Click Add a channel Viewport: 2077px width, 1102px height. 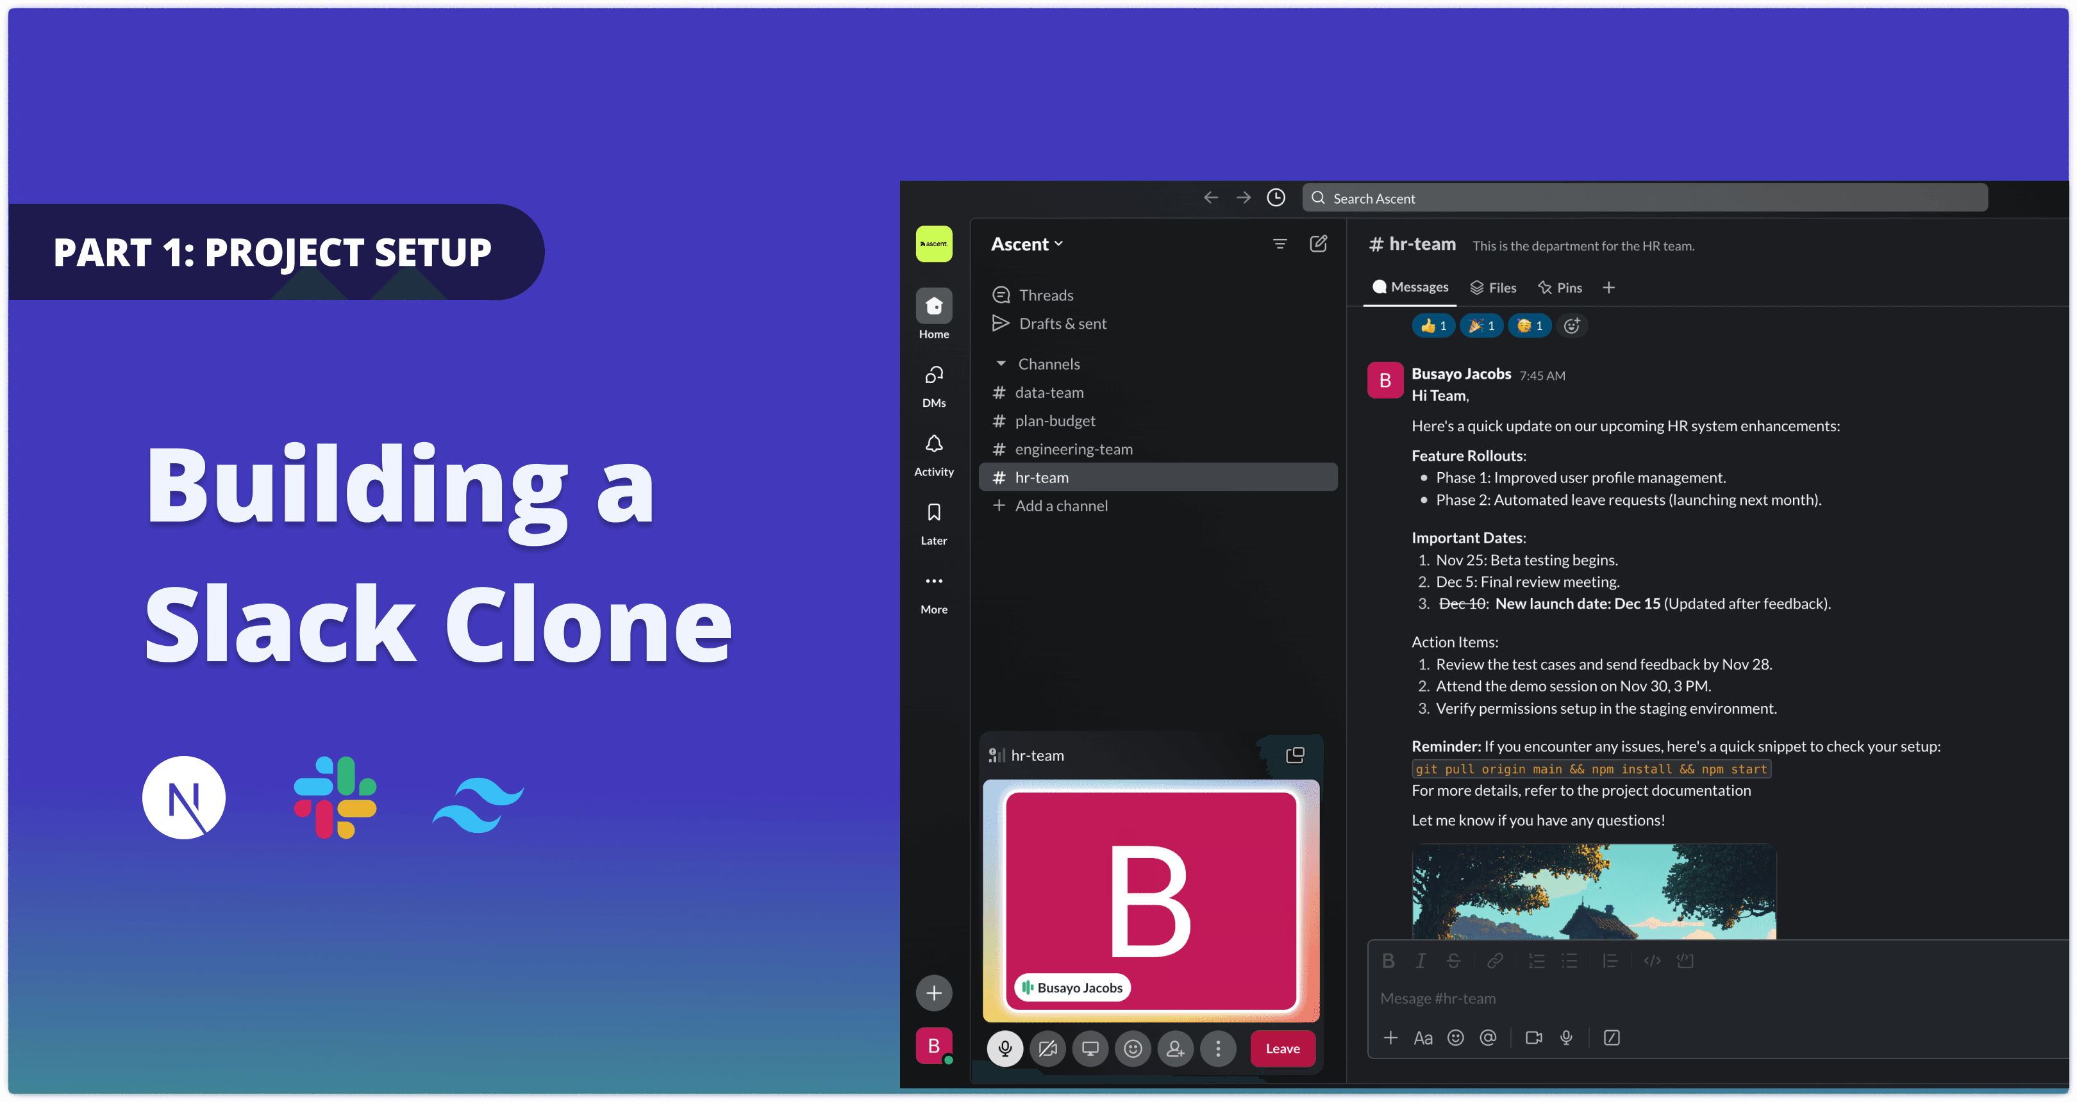click(x=1158, y=505)
